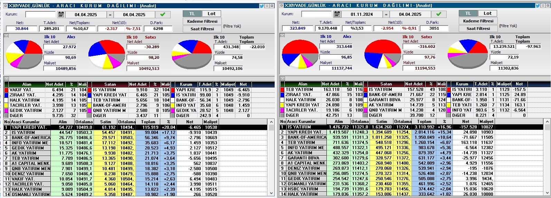Image resolution: width=551 pixels, height=198 pixels.
Task: Click the D.Fark value 6298
Action: pos(158,29)
